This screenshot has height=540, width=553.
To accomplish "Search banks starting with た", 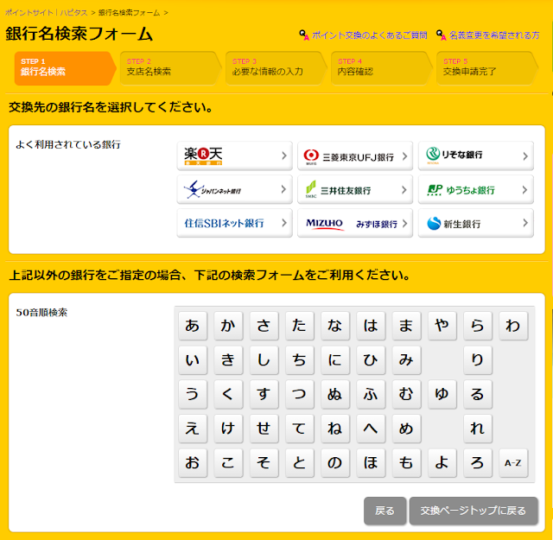I will coord(300,326).
